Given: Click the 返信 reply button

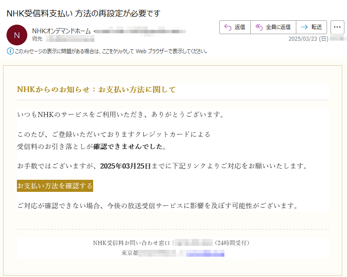Looking at the screenshot, I should [x=235, y=27].
